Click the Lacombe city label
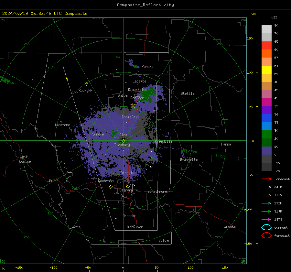291x272 pixels. (139, 81)
